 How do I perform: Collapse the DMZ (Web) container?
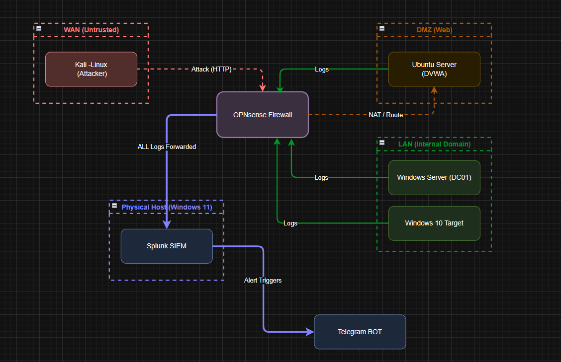coord(382,28)
